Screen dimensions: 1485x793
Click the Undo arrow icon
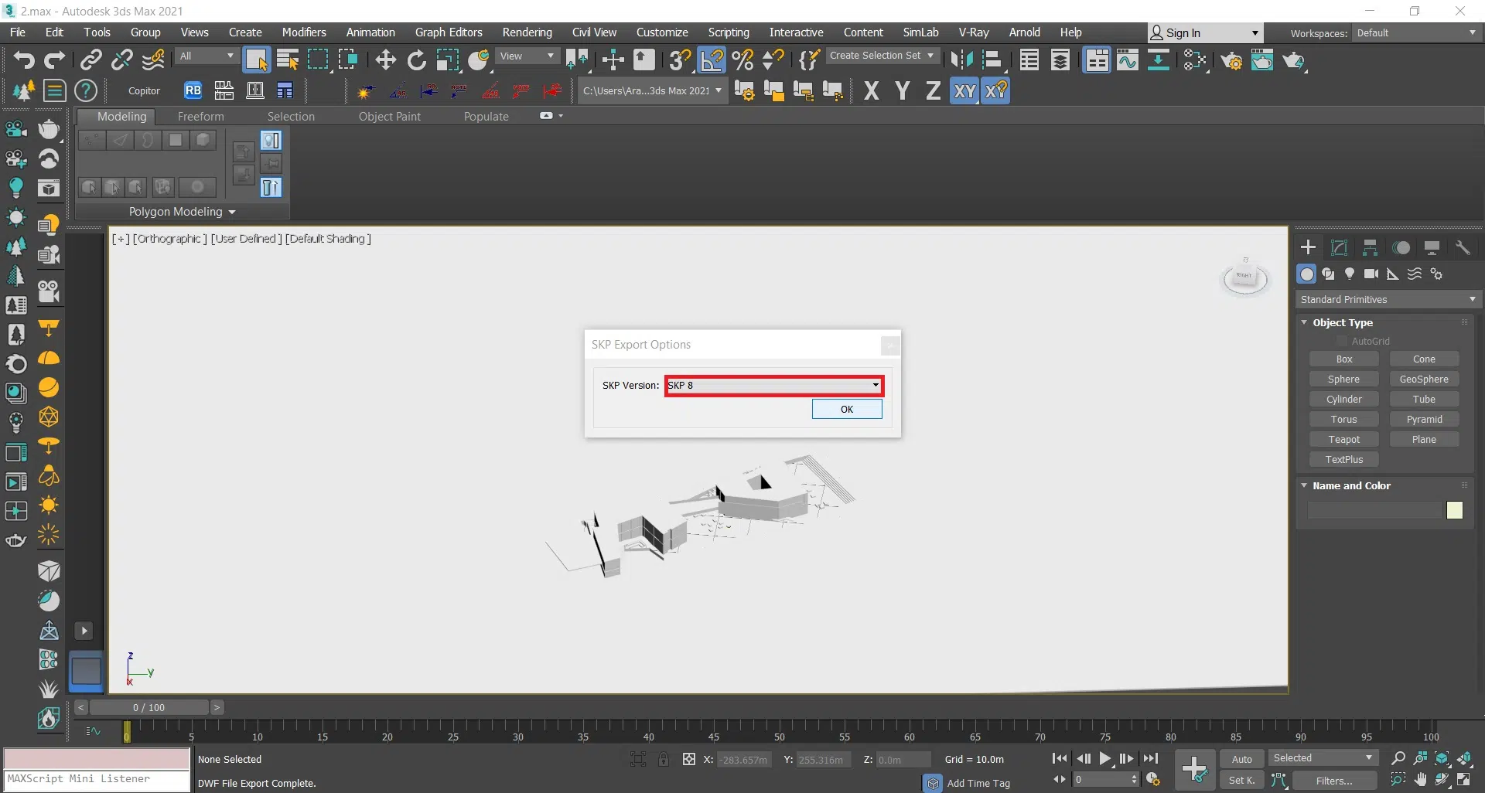coord(23,60)
